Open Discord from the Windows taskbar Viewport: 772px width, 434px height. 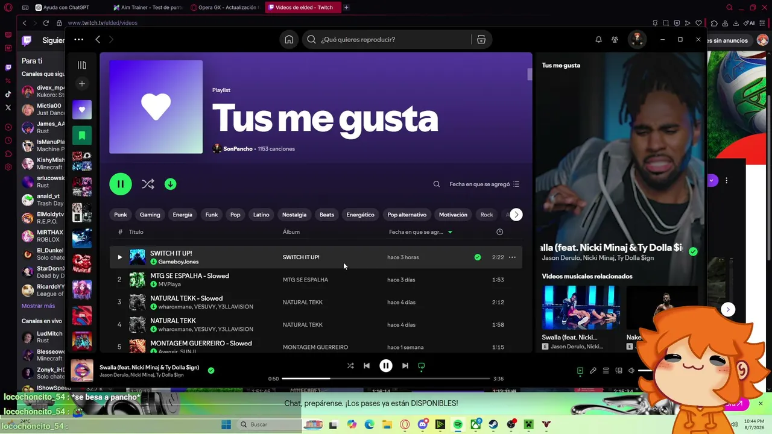[x=422, y=424]
